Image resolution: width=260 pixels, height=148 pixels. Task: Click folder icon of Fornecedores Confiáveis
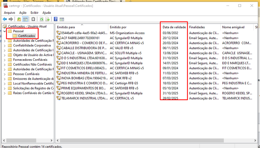[x=10, y=60]
